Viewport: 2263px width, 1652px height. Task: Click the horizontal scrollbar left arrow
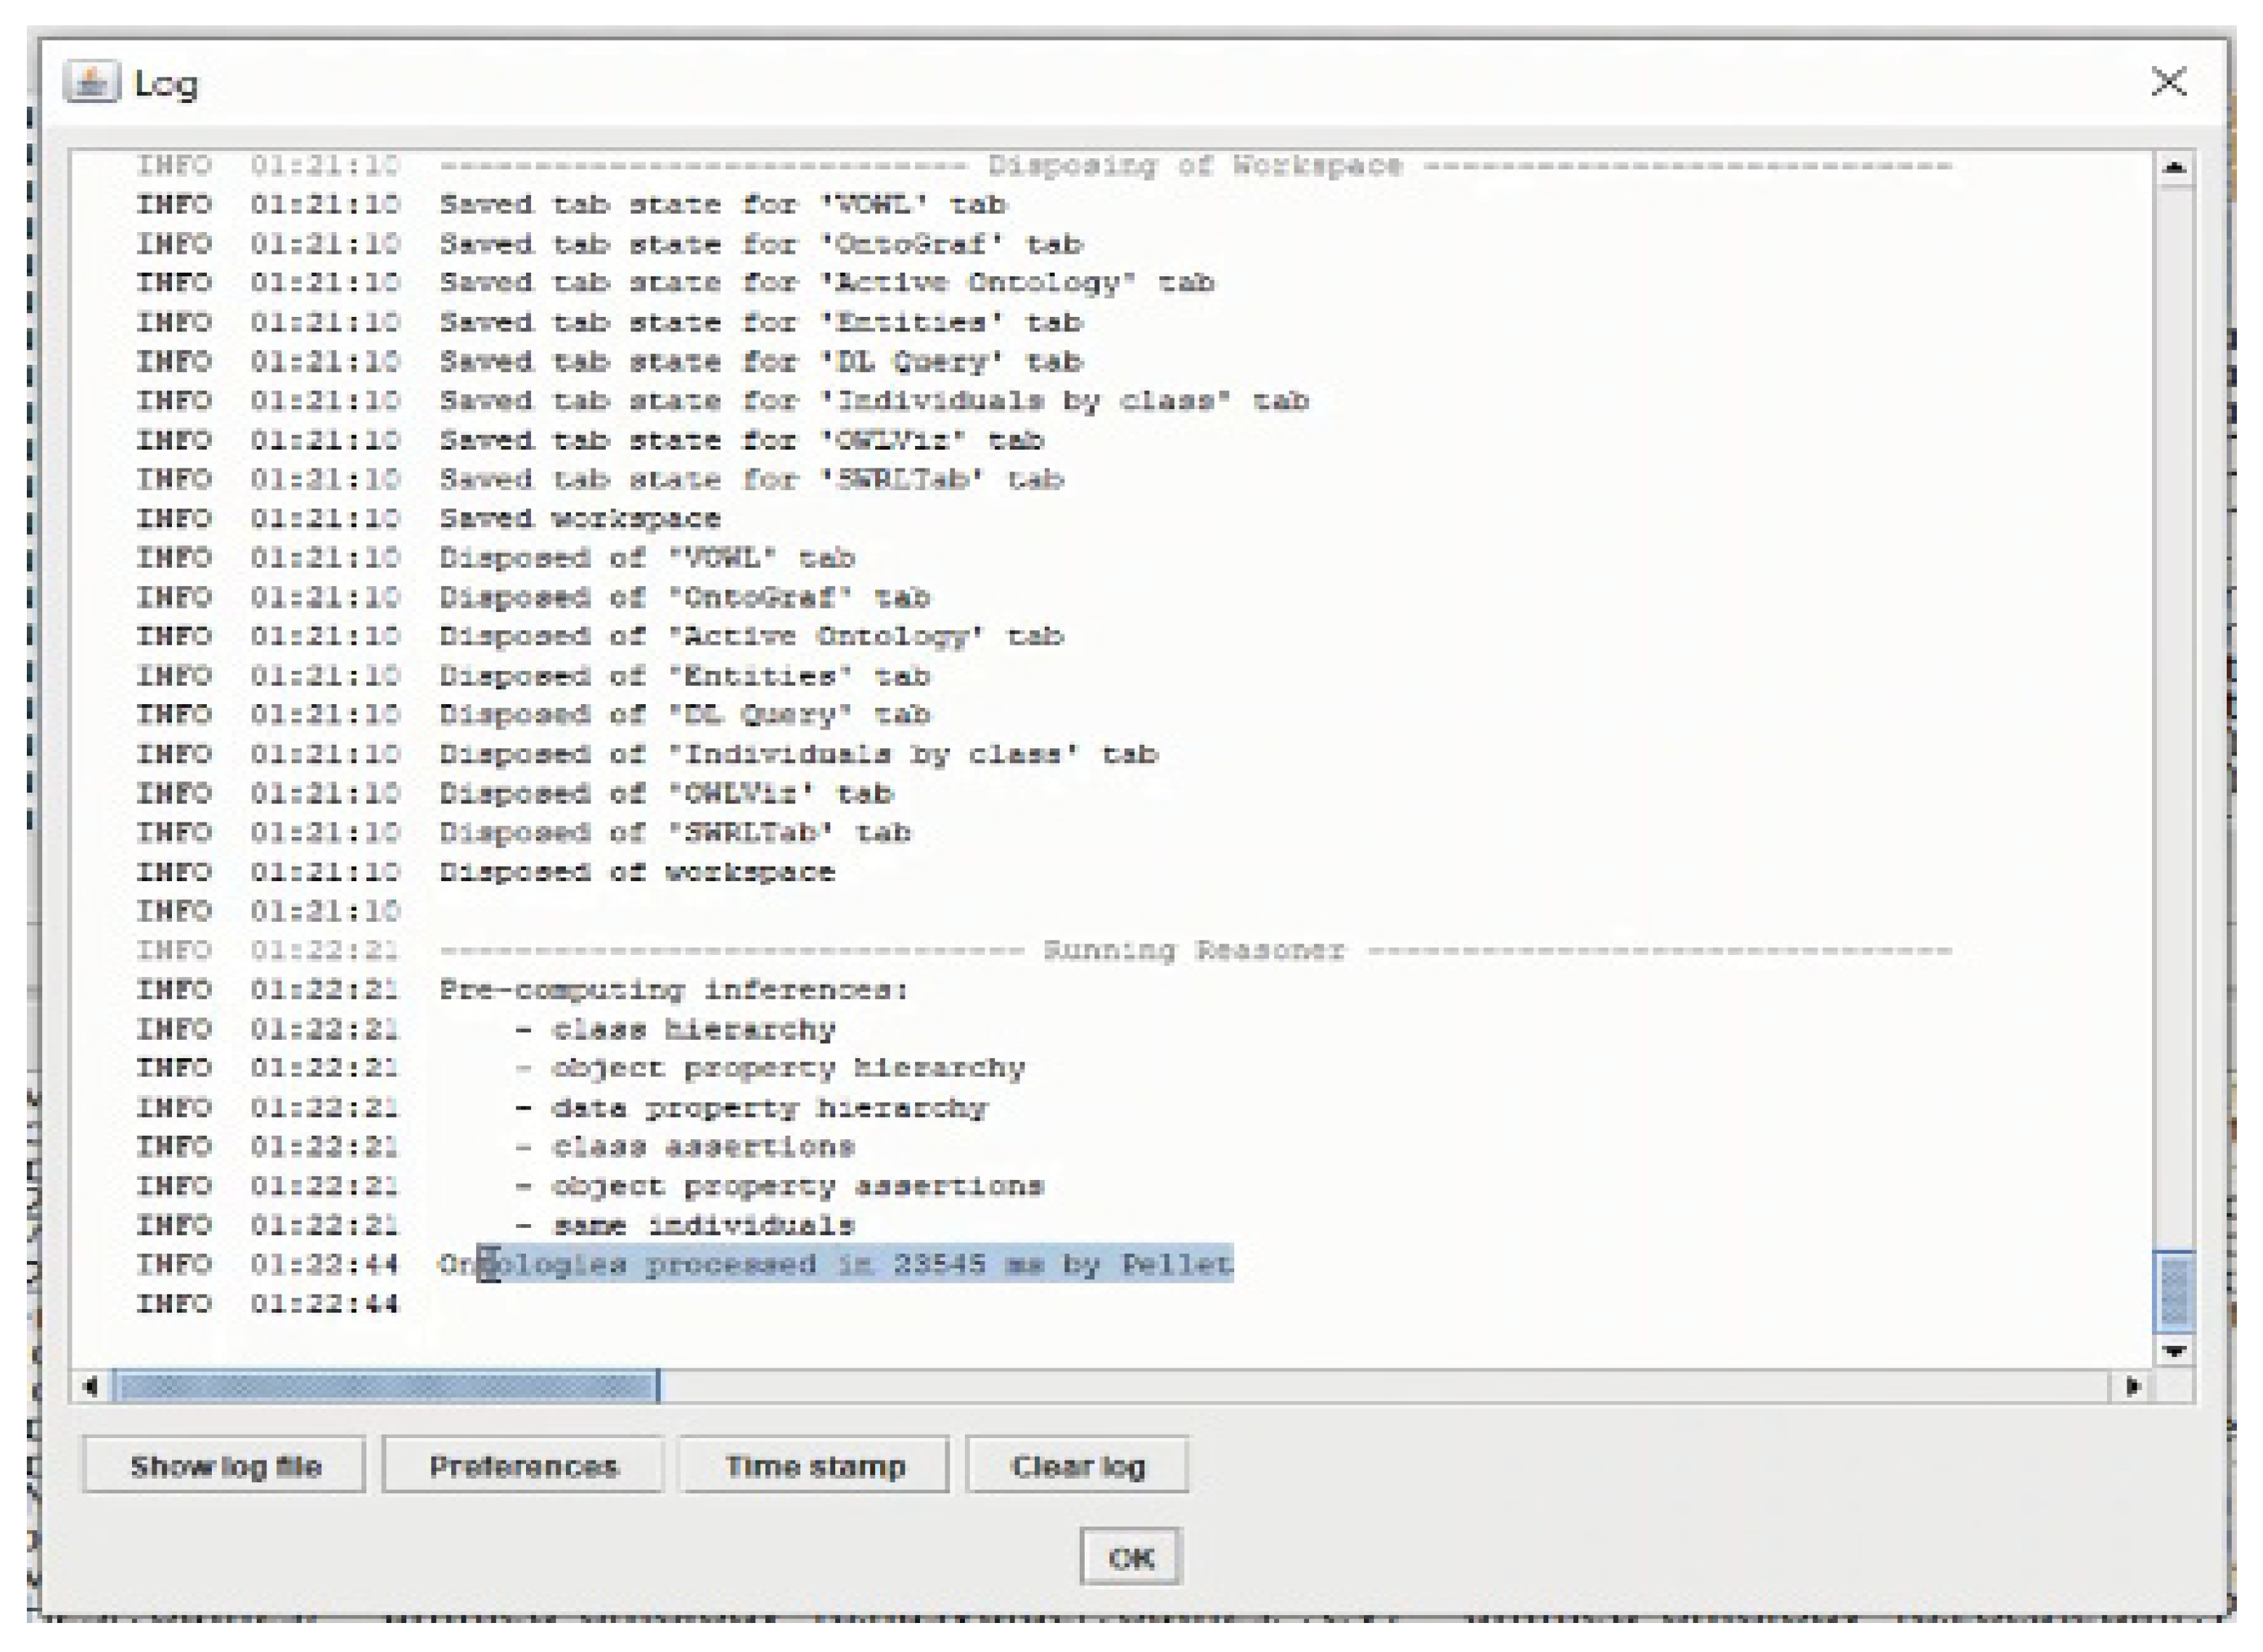coord(91,1386)
